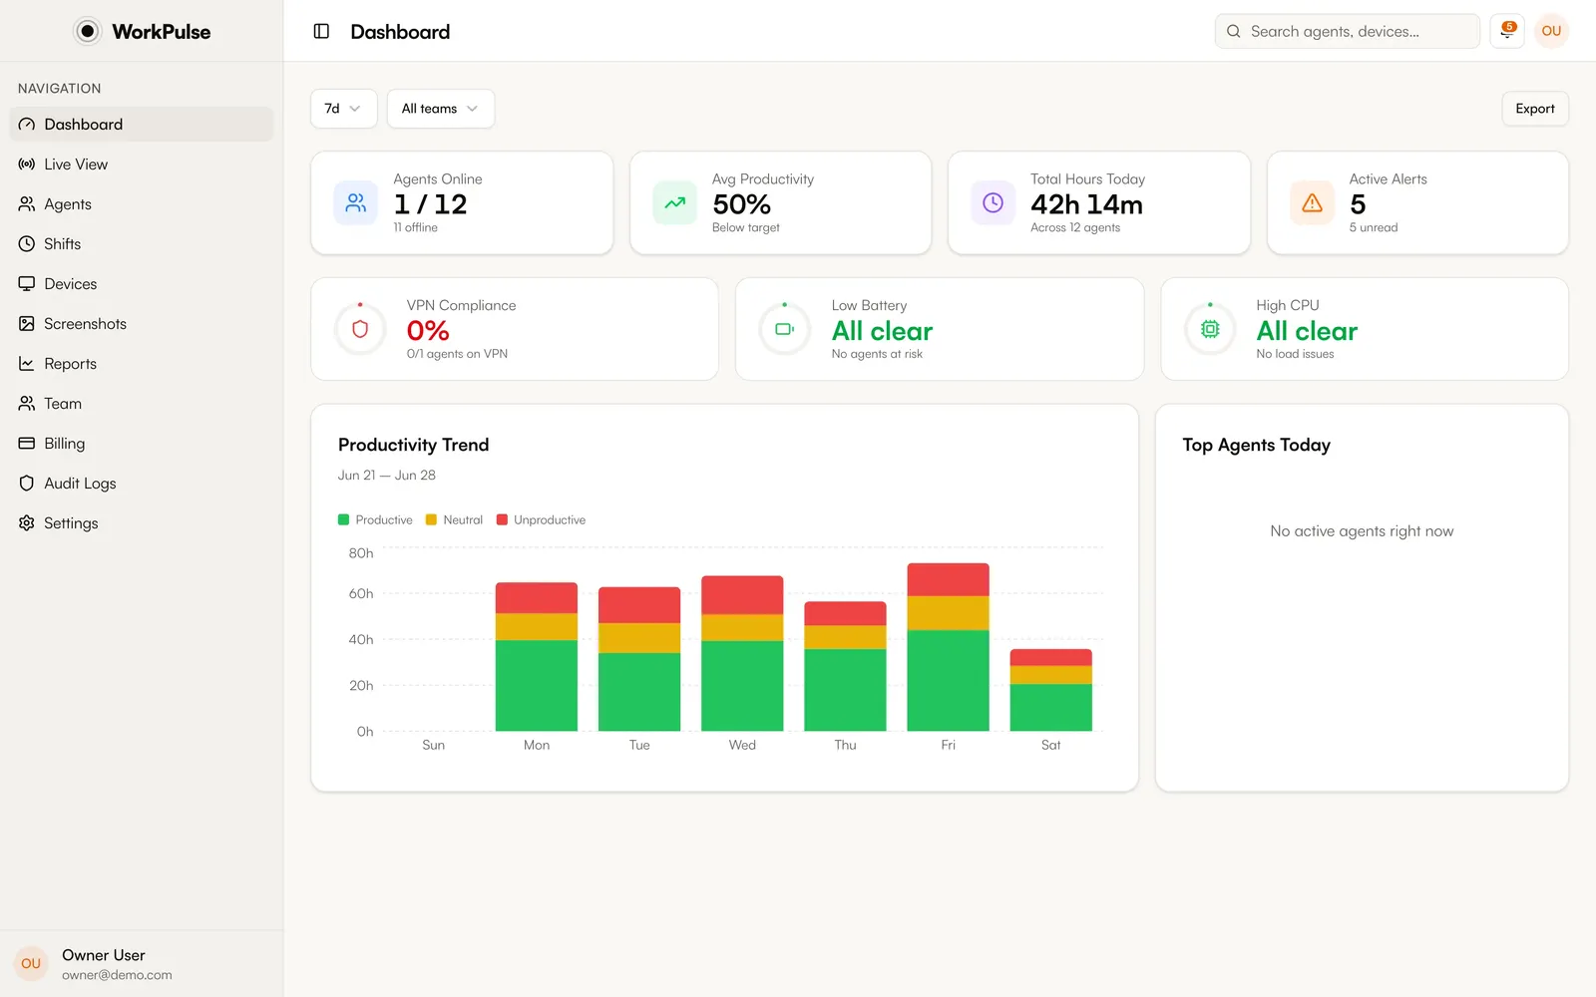1596x997 pixels.
Task: Click the Friday bar in Productivity Trend
Action: pos(948,647)
